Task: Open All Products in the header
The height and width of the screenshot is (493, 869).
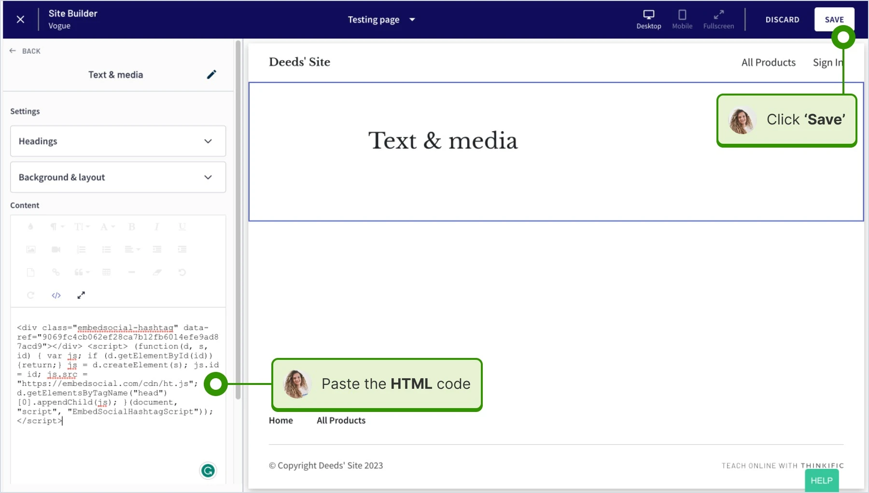Action: point(768,62)
